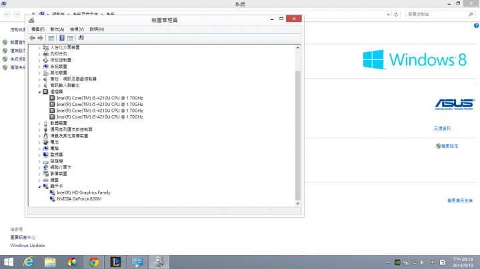
Task: Click the Device Manager vertical scrollbar thumb
Action: (297, 135)
